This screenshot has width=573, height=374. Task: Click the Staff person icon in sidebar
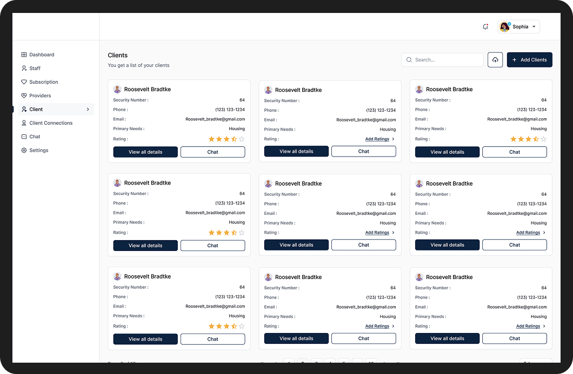24,68
